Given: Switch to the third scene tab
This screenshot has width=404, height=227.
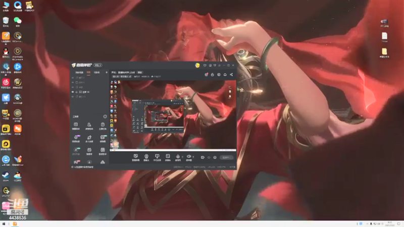Looking at the screenshot, I should coord(96,73).
